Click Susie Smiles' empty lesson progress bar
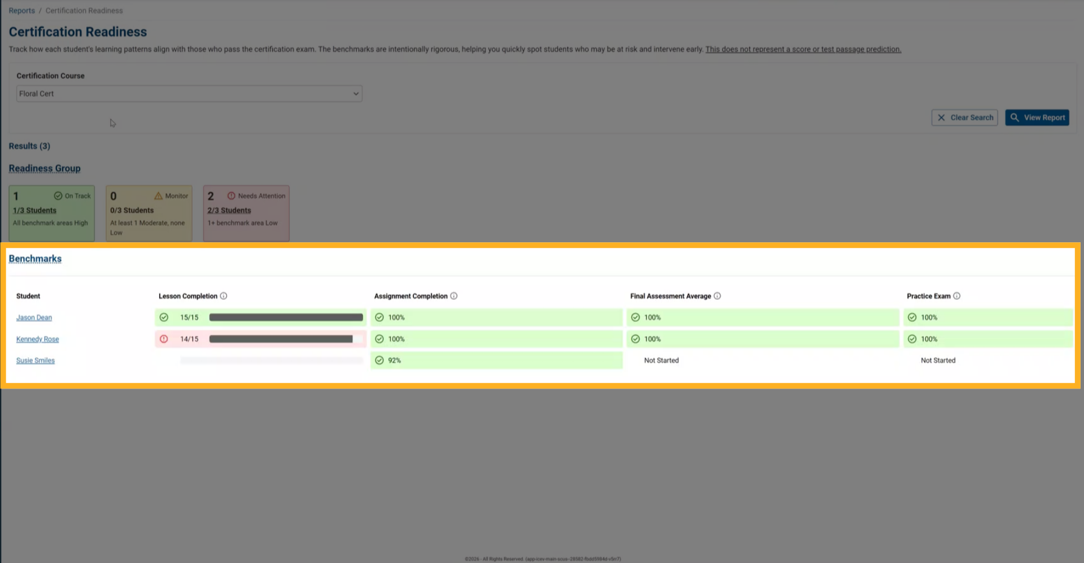Viewport: 1084px width, 563px height. click(272, 360)
